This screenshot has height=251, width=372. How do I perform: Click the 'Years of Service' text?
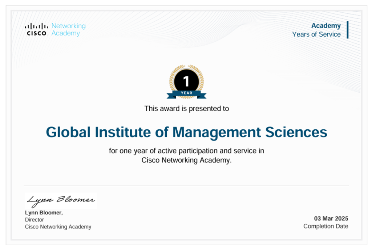(316, 34)
